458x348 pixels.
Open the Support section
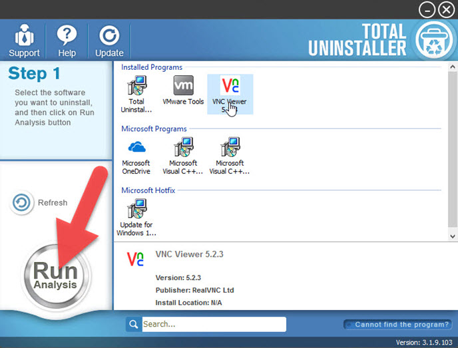[24, 41]
